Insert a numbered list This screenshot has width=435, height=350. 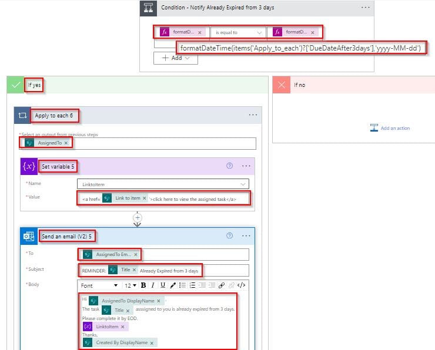pyautogui.click(x=192, y=285)
